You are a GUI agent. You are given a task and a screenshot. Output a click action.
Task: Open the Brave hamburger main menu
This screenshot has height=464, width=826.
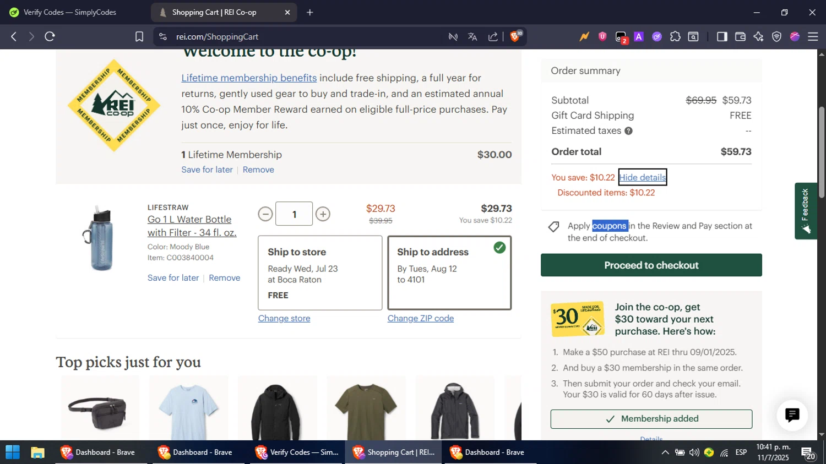(813, 37)
